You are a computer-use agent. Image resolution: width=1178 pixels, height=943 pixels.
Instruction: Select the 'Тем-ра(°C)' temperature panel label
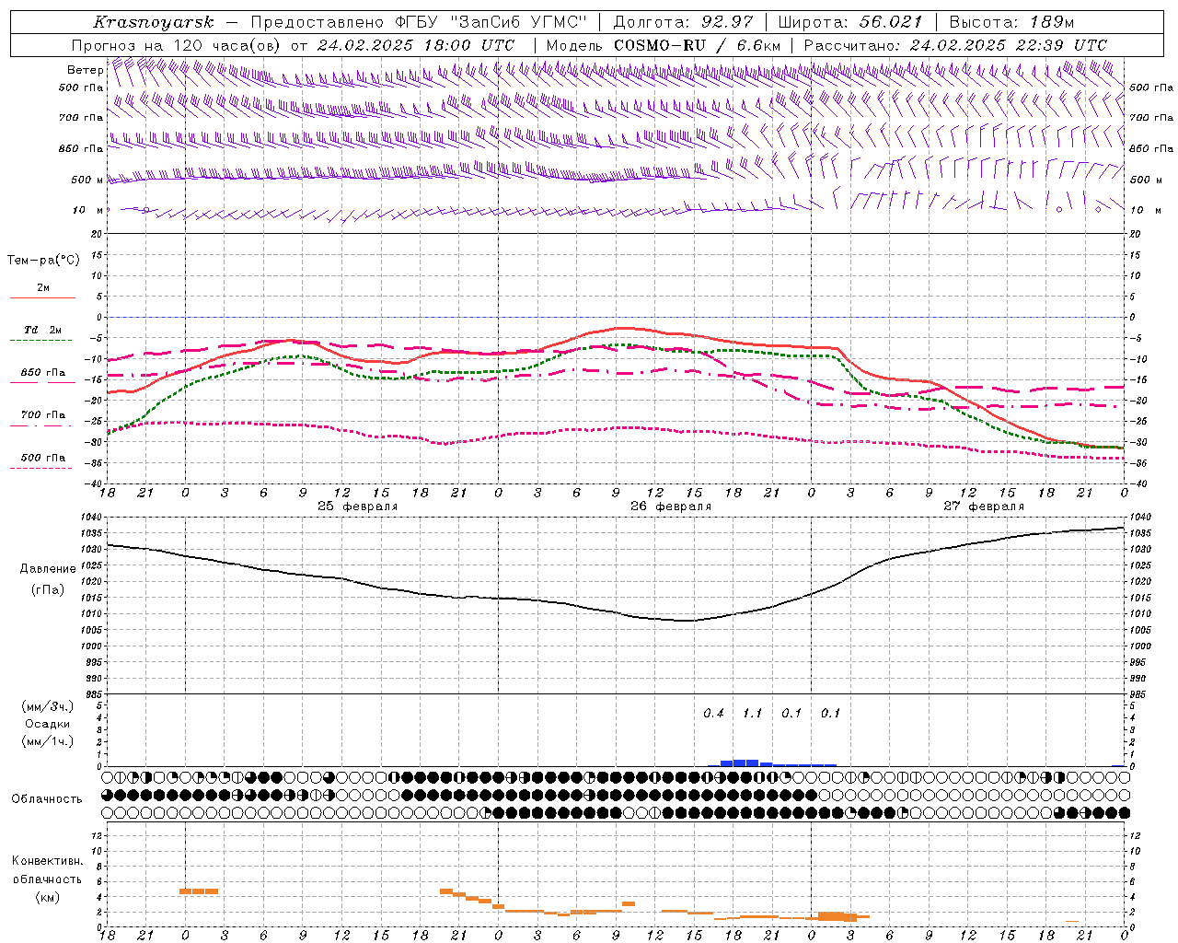tap(43, 261)
